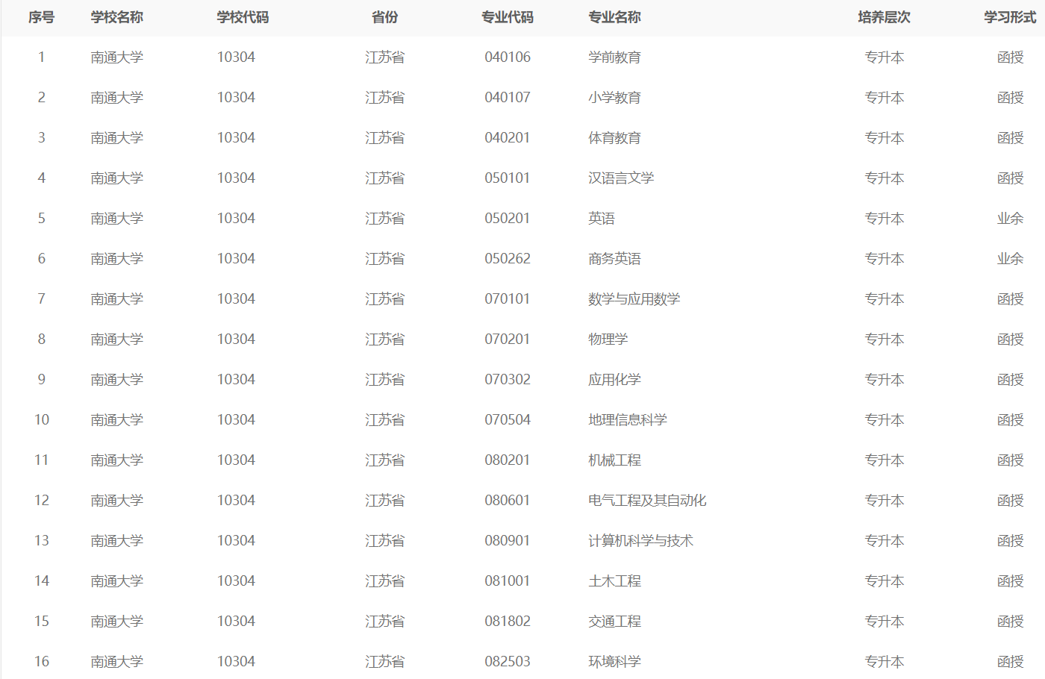Select major code 070302
The width and height of the screenshot is (1045, 679).
click(508, 380)
